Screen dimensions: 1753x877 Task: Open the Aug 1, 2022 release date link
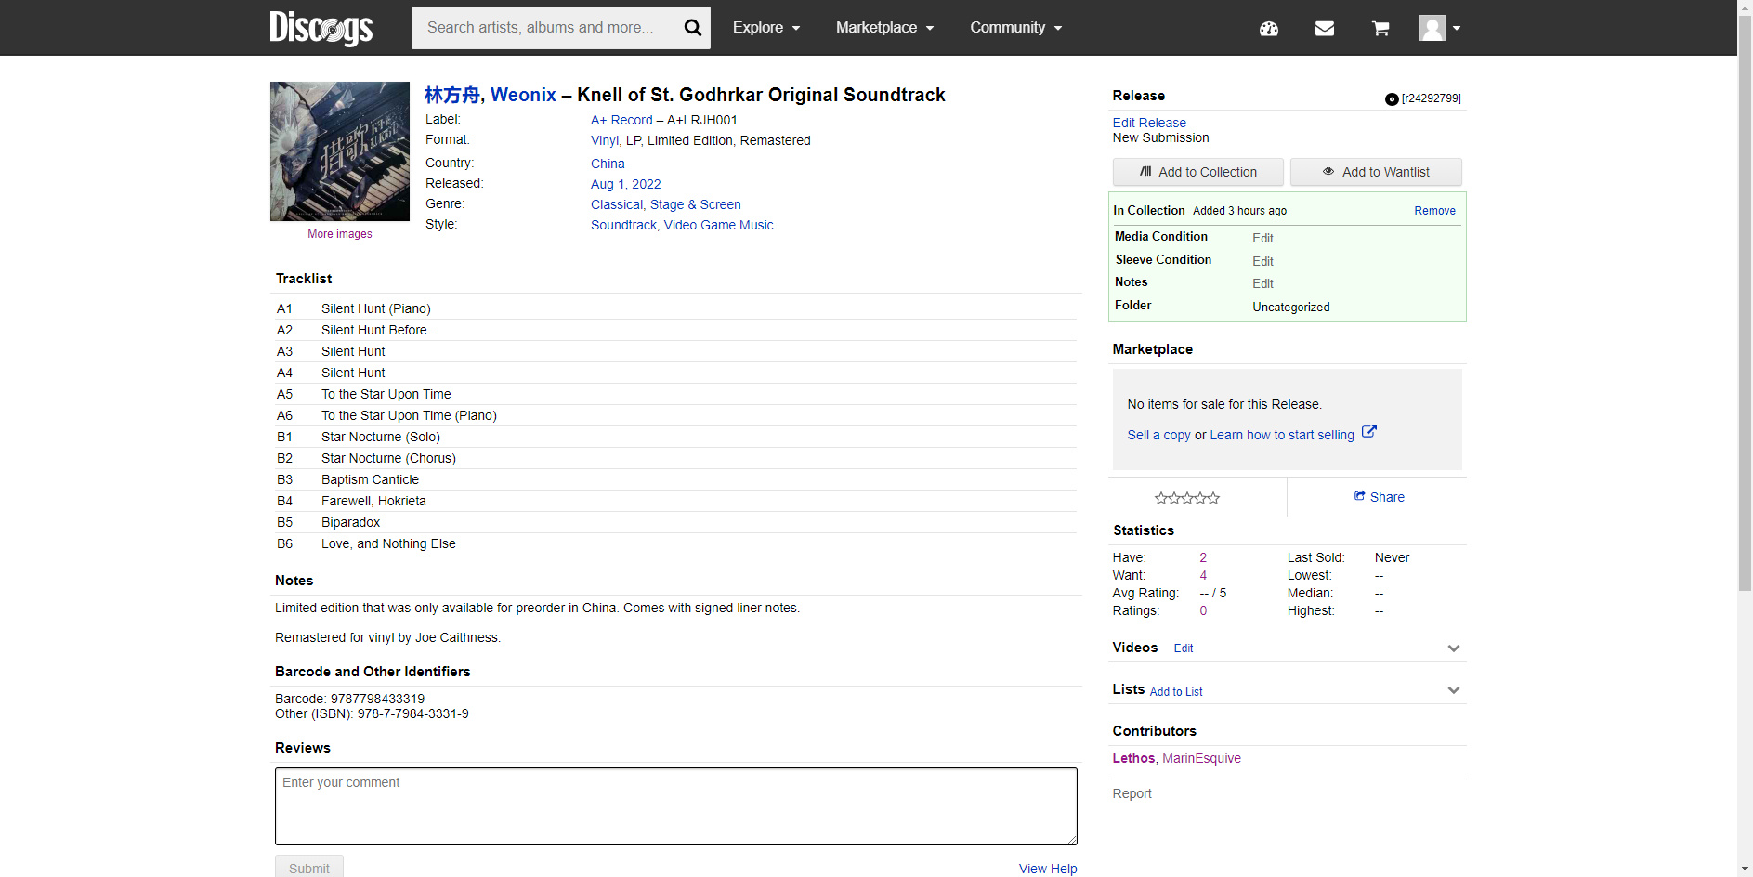pyautogui.click(x=626, y=184)
